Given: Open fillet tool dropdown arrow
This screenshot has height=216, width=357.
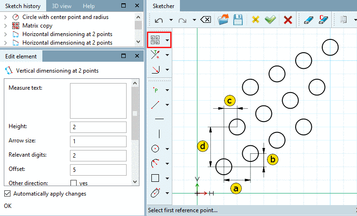Looking at the screenshot, I should click(168, 70).
